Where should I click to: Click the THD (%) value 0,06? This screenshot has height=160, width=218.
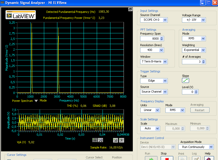83,106
